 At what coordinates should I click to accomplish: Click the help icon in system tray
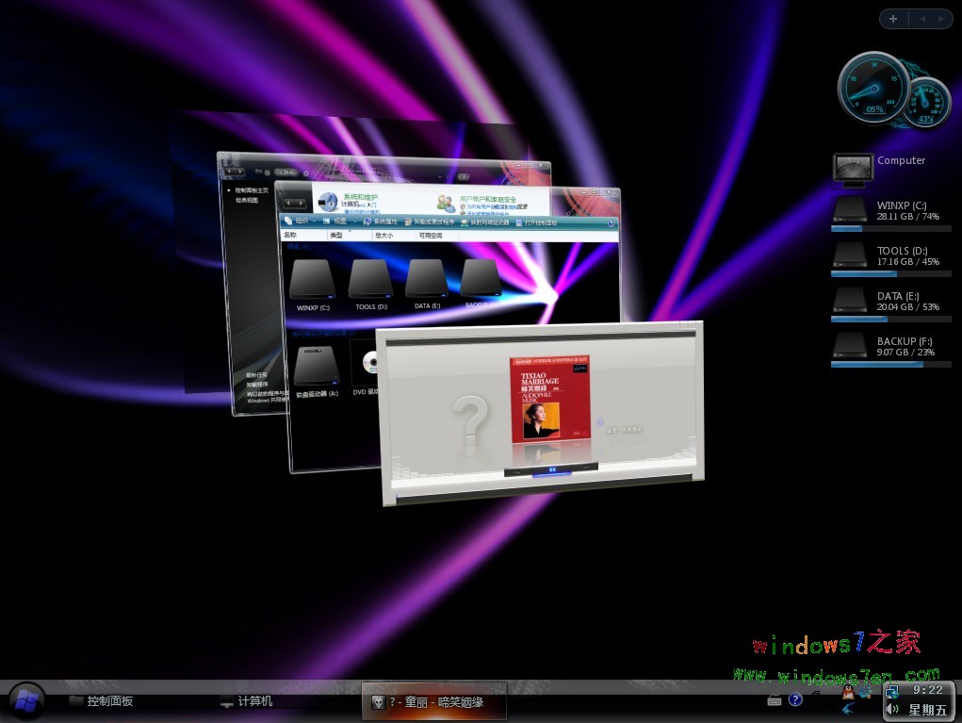coord(795,699)
